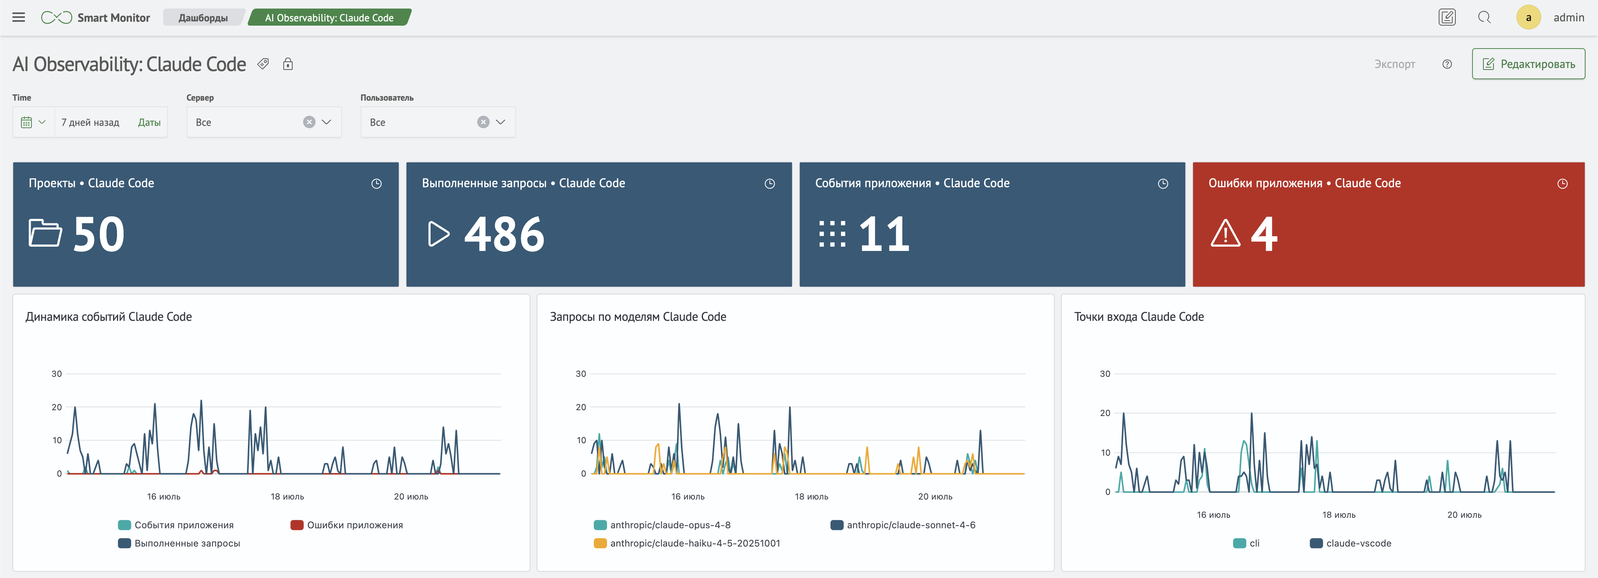Open the '7 дней назад' time range field

[91, 122]
